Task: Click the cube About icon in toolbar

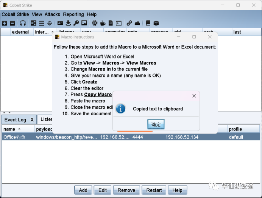Action: pyautogui.click(x=156, y=23)
